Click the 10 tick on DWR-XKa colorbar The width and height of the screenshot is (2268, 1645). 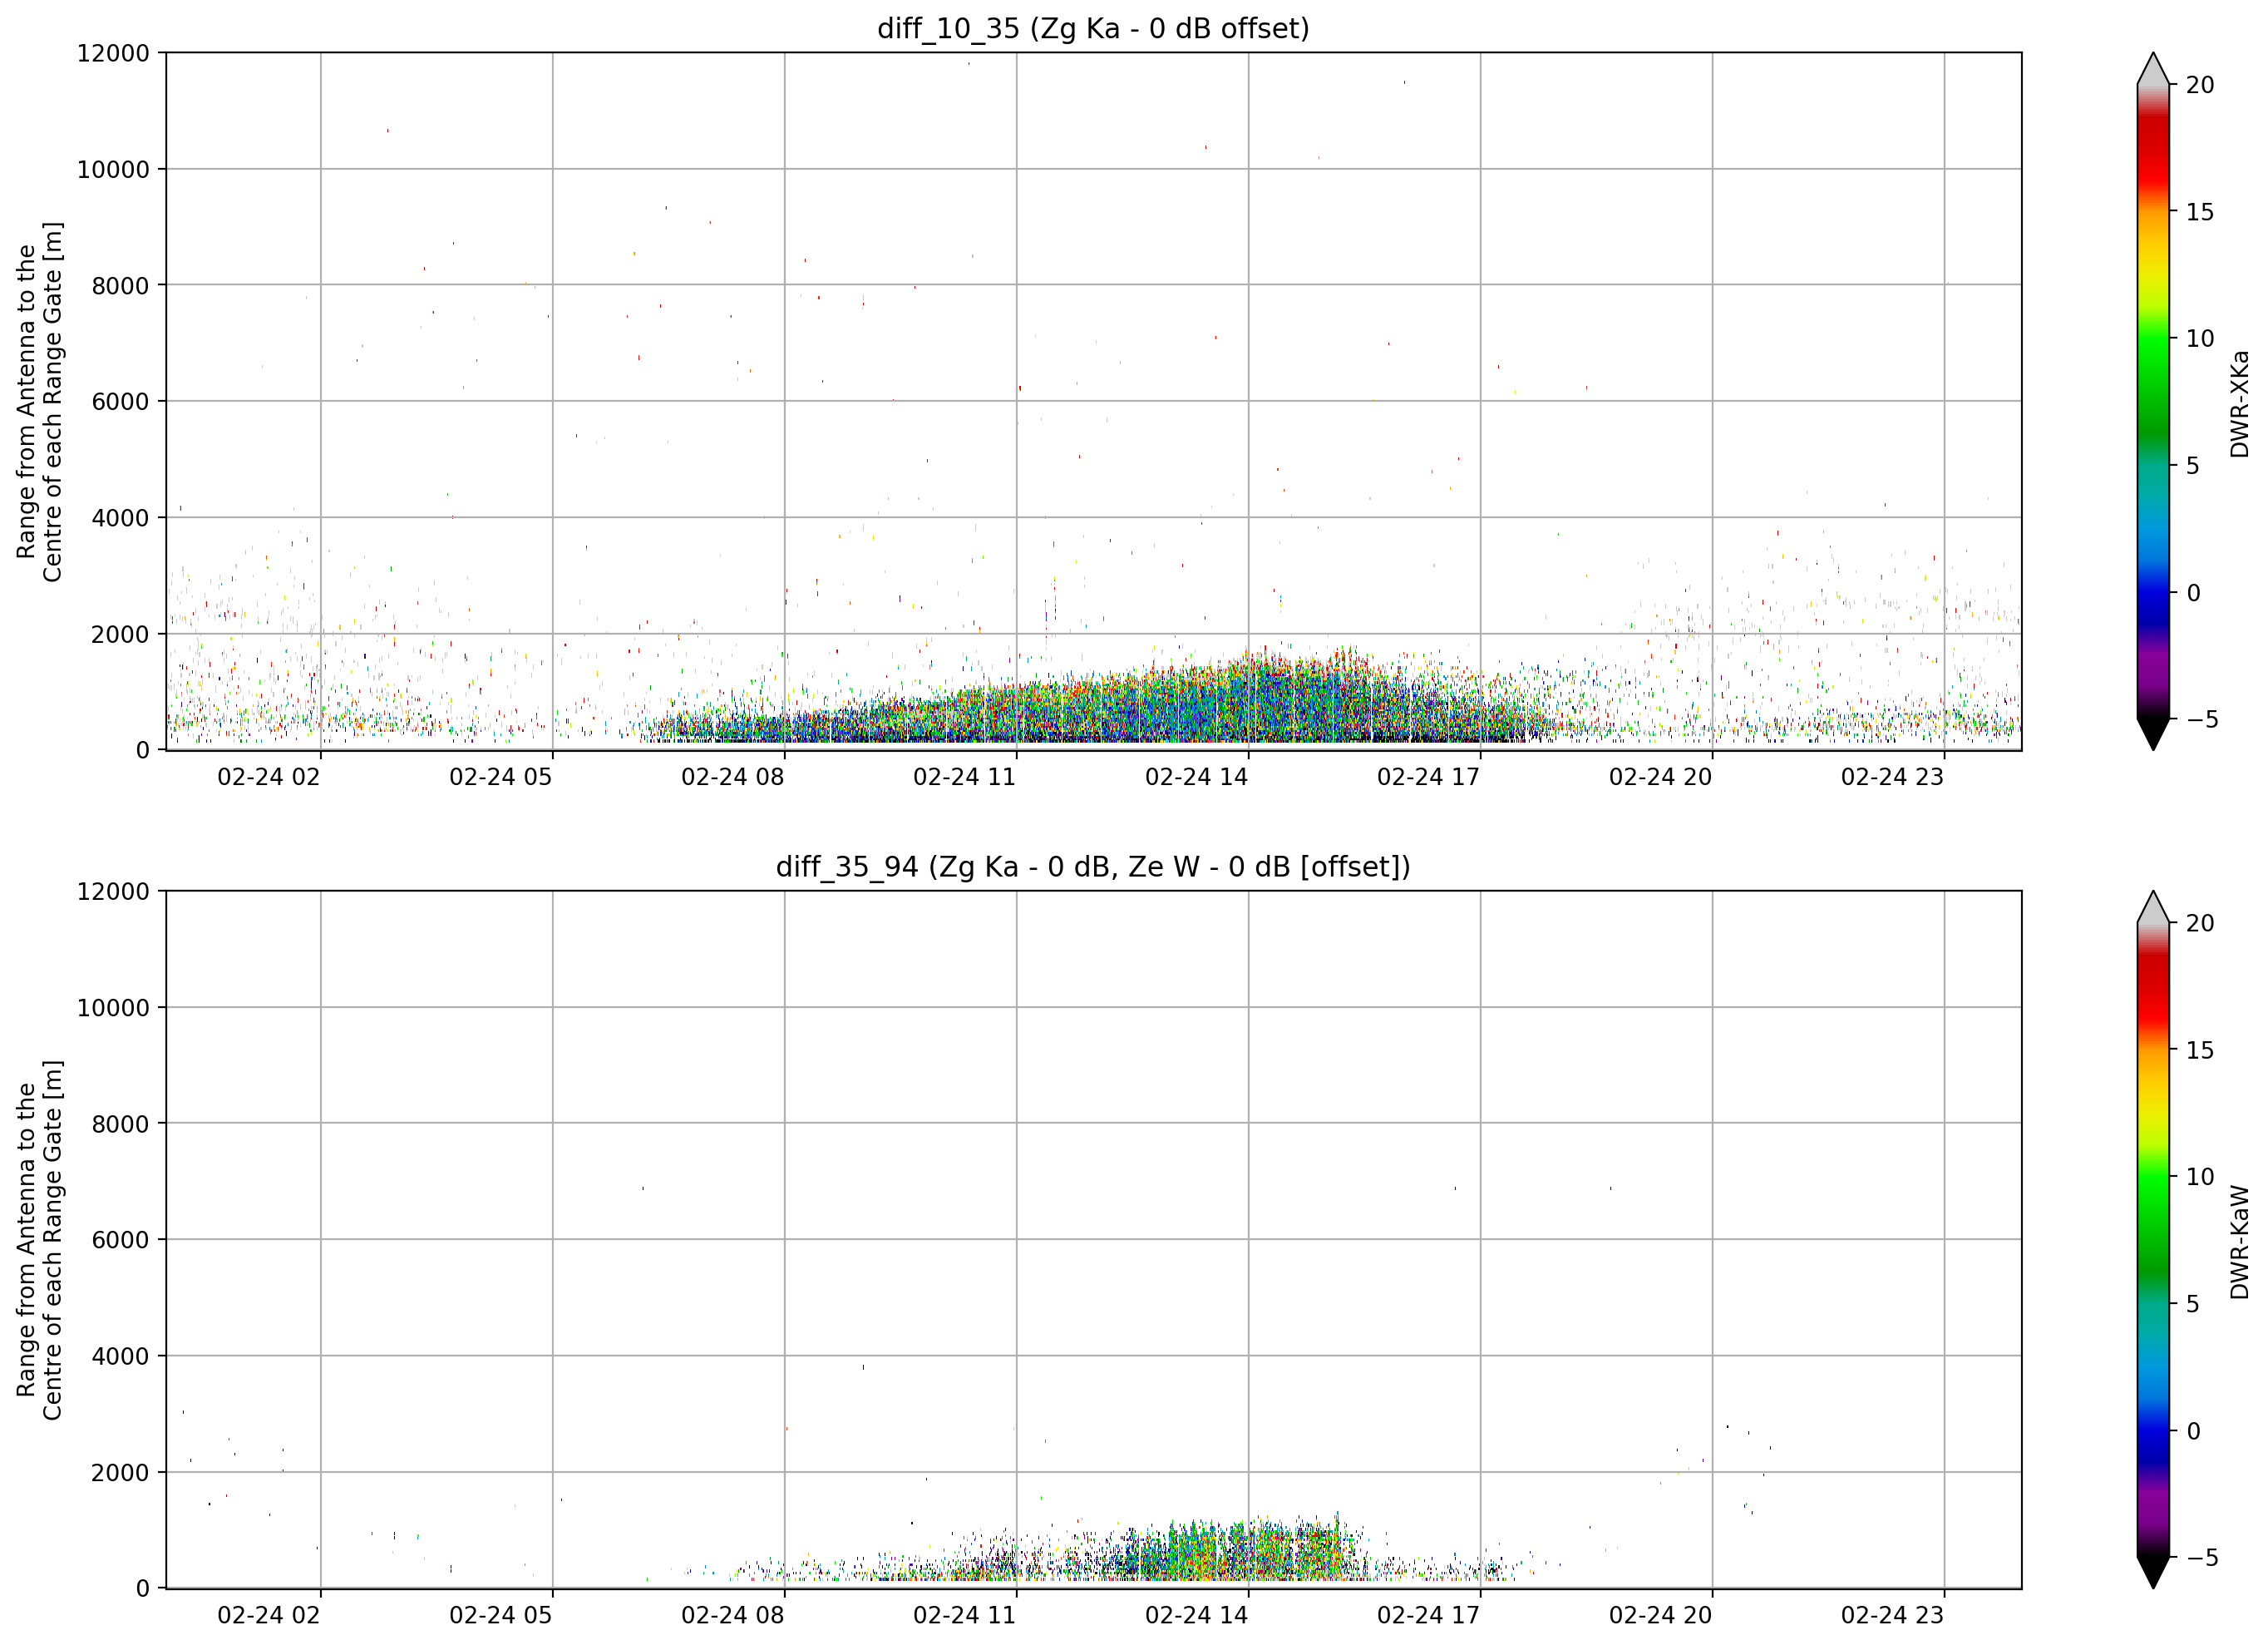pos(2200,338)
